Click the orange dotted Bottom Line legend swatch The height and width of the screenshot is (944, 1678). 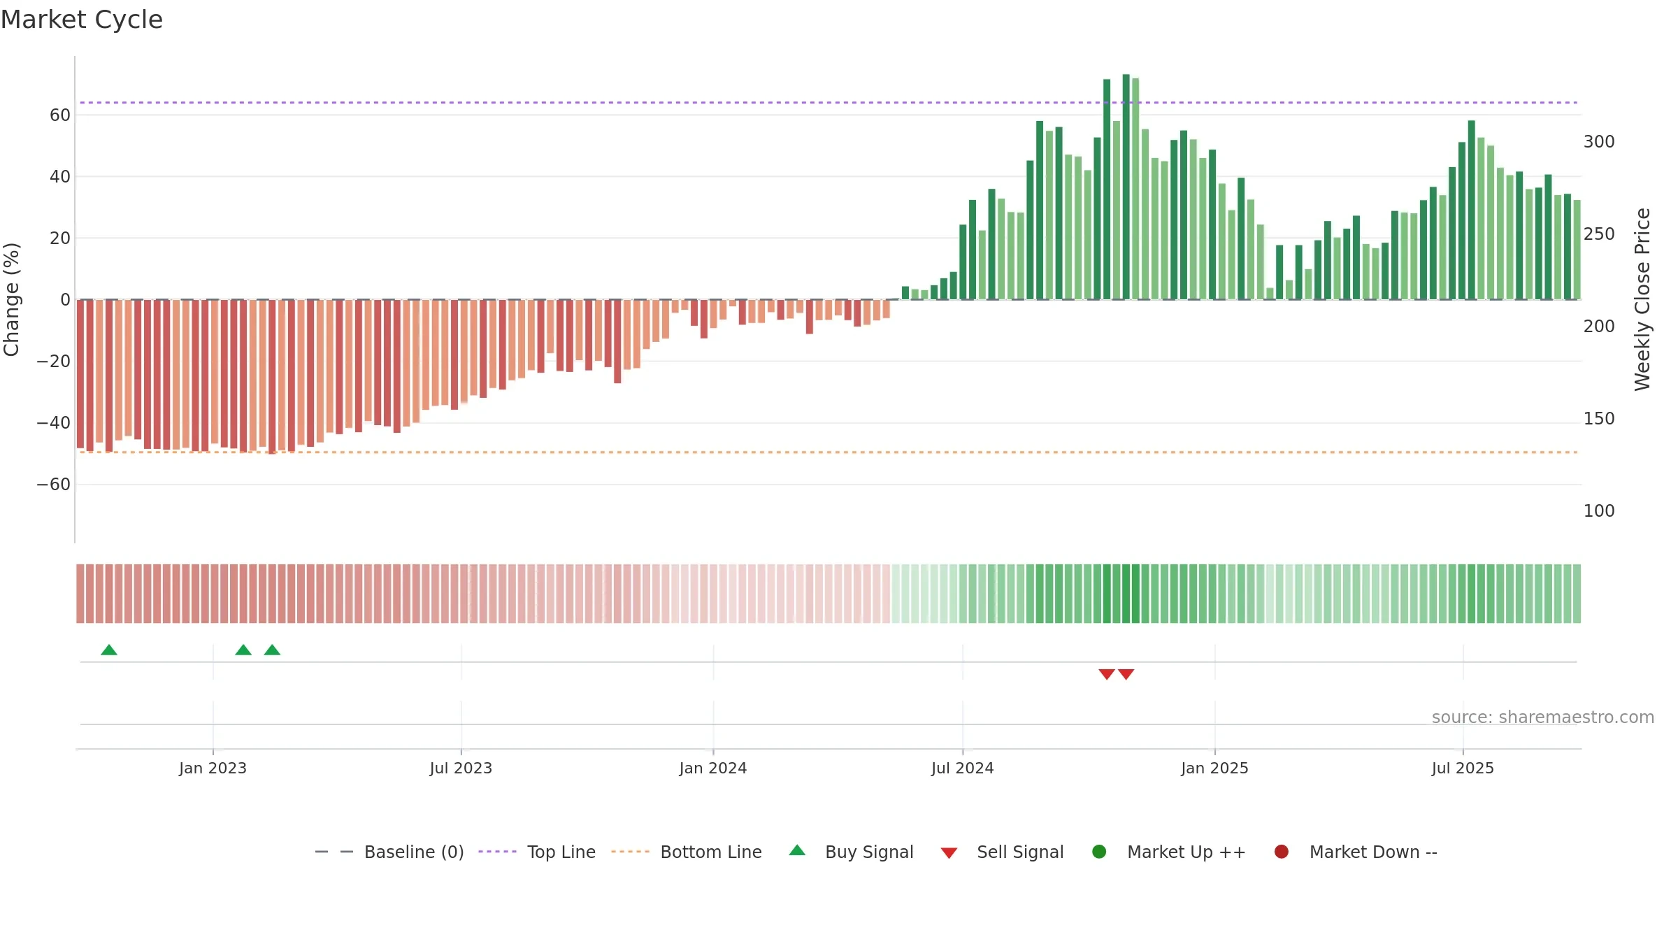630,852
